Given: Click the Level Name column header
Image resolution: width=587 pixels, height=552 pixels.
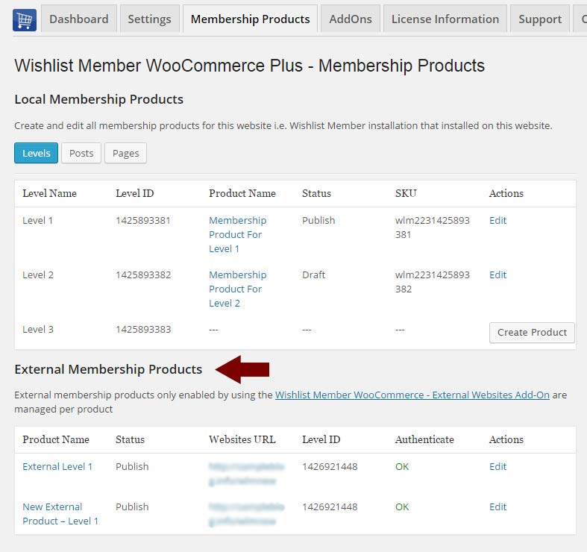Looking at the screenshot, I should click(x=49, y=193).
